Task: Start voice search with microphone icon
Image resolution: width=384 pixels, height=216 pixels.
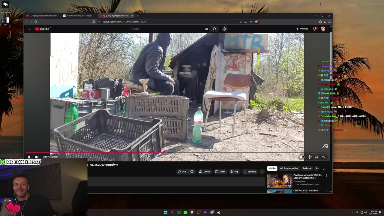Action: 224,29
